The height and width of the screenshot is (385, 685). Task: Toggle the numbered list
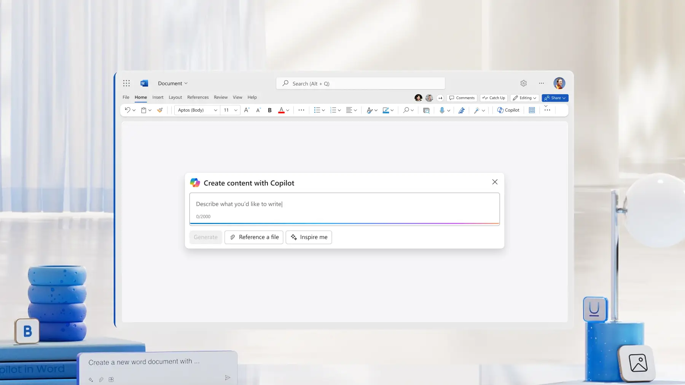pyautogui.click(x=333, y=110)
